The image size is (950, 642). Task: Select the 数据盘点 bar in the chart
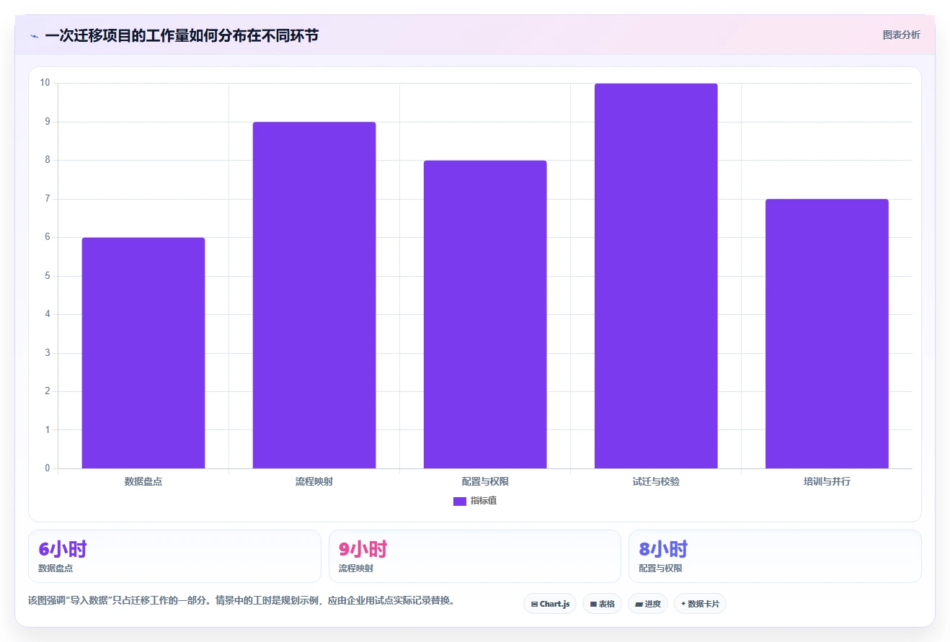143,353
